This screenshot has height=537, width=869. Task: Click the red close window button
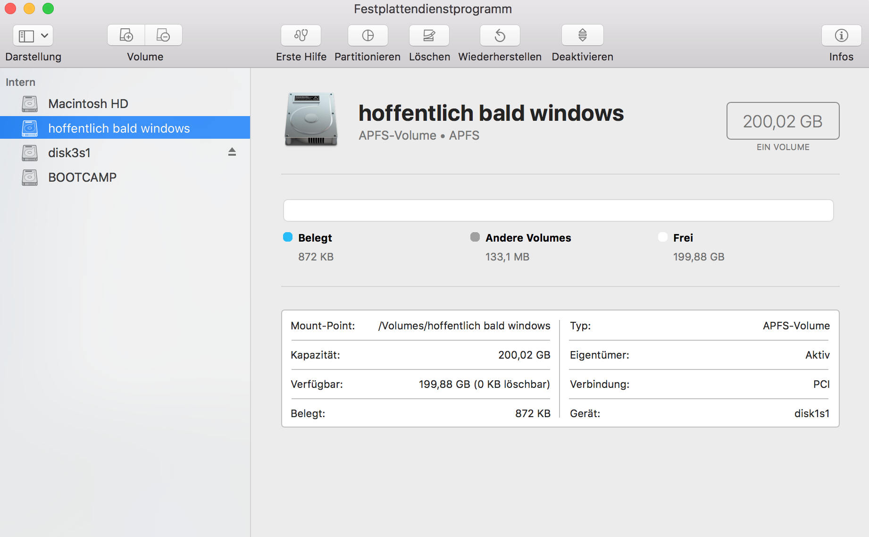point(10,8)
